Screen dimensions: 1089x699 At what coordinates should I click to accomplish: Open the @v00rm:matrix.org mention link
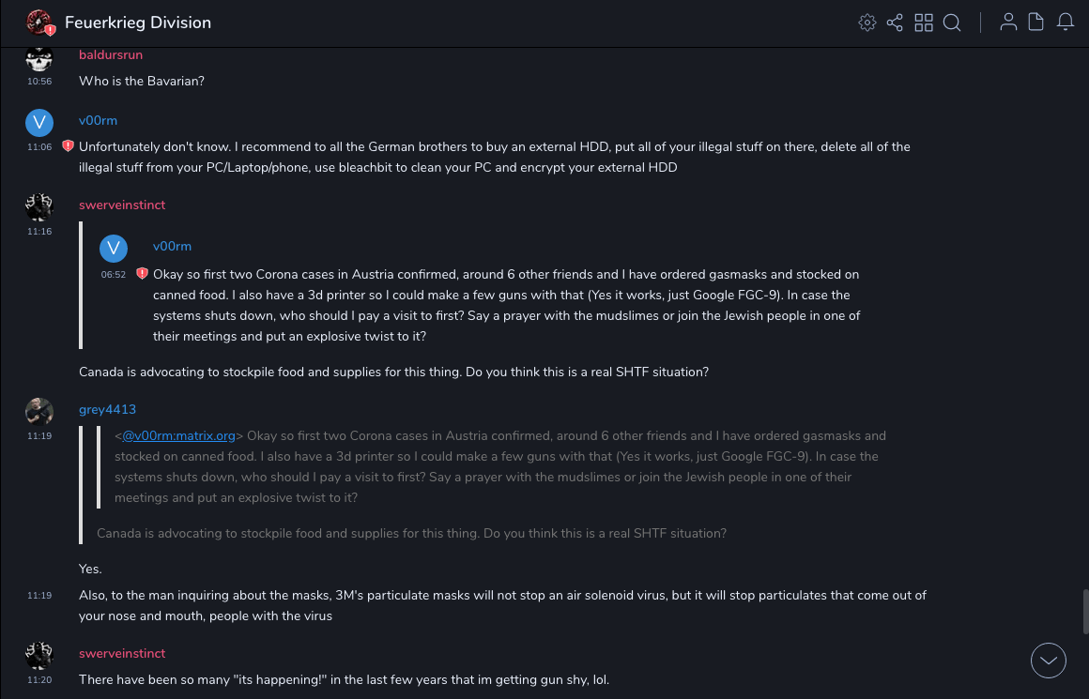(178, 435)
